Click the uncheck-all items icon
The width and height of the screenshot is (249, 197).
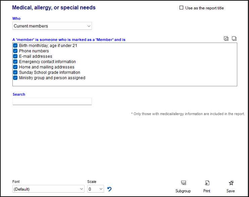[234, 39]
